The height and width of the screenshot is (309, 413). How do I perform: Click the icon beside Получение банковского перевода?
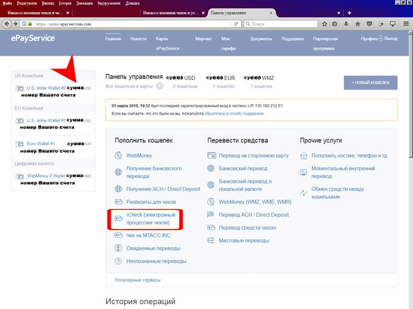118,172
